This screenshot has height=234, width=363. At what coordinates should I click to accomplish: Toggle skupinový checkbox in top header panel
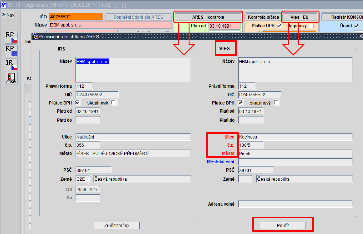312,26
